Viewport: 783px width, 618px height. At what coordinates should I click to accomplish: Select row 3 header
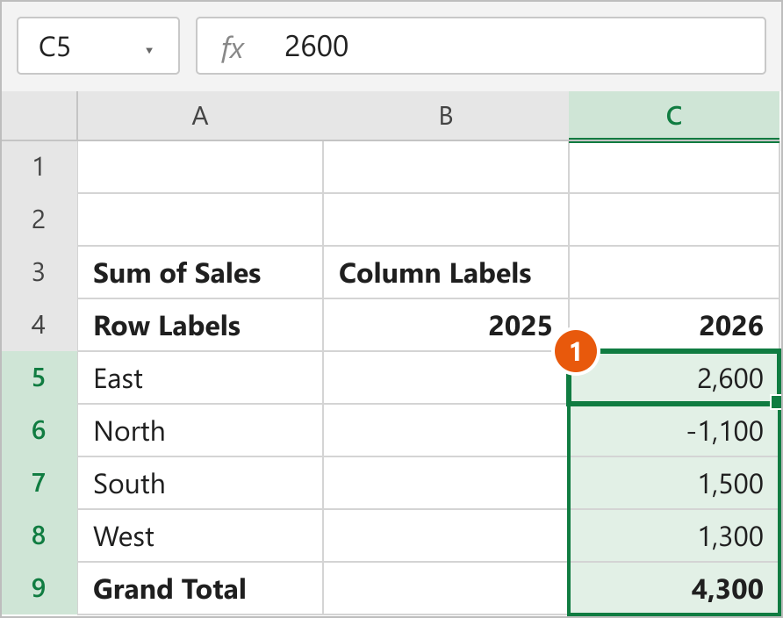[x=39, y=272]
